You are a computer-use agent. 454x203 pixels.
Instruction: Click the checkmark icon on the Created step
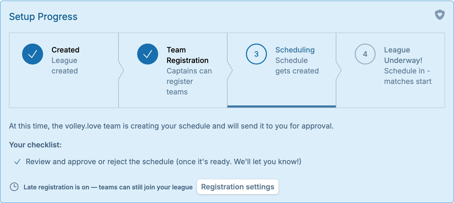(32, 54)
